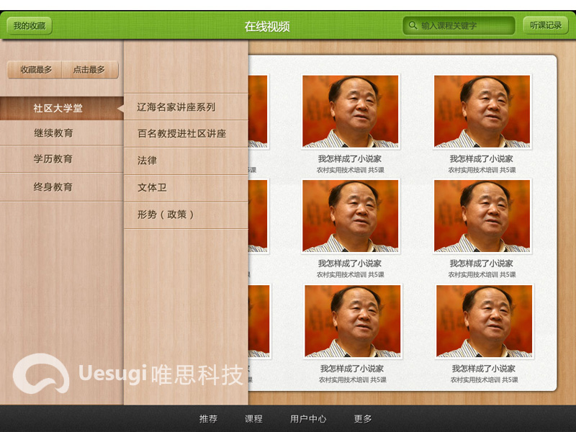Go to 用户中心 tab

click(x=308, y=418)
